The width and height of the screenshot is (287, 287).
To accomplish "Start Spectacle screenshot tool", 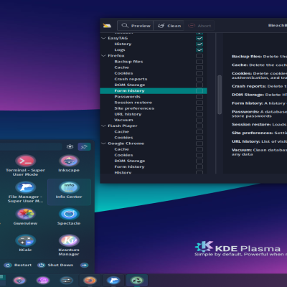I will [x=69, y=214].
